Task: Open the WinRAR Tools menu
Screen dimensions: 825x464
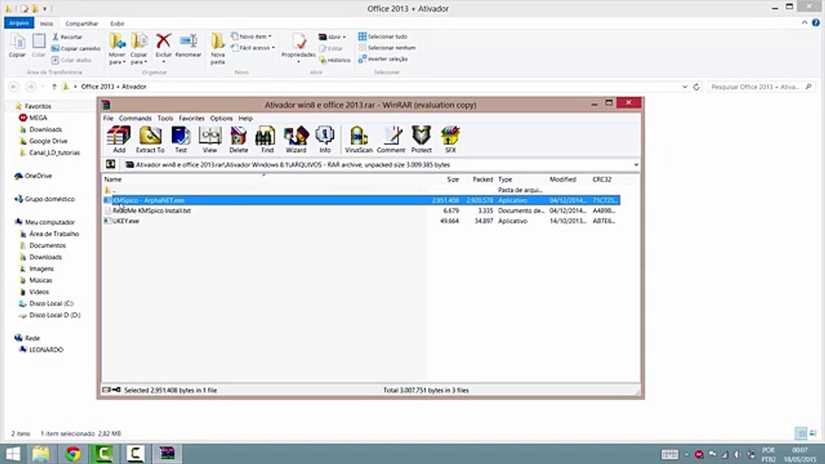Action: (166, 119)
